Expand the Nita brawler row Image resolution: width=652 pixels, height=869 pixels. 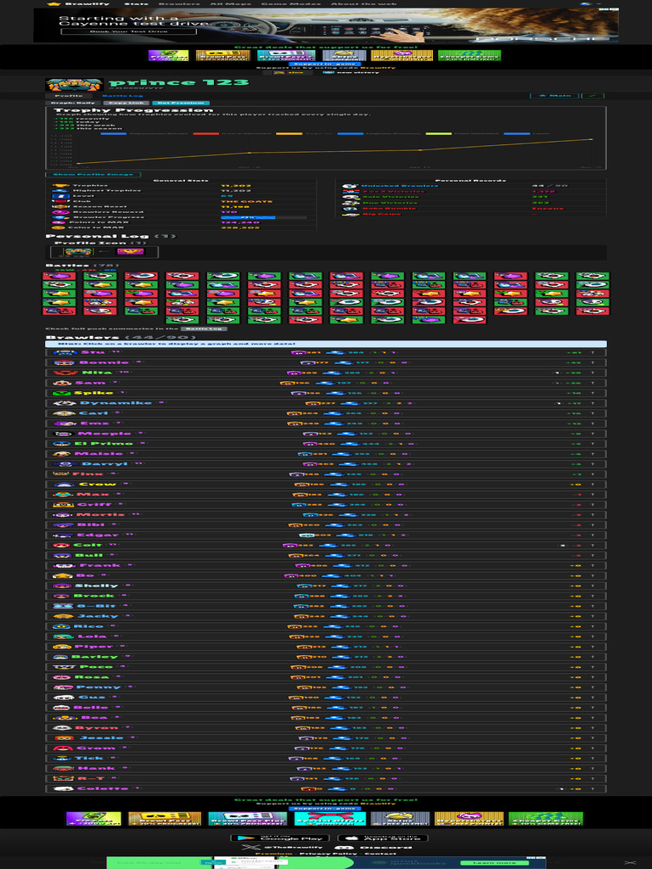click(325, 373)
